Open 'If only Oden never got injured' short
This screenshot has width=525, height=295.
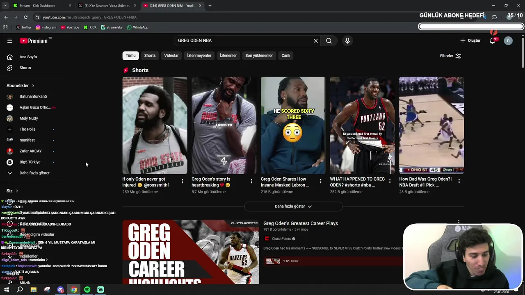(155, 125)
